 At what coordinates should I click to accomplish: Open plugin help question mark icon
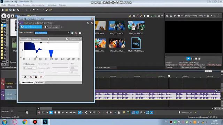80,33
